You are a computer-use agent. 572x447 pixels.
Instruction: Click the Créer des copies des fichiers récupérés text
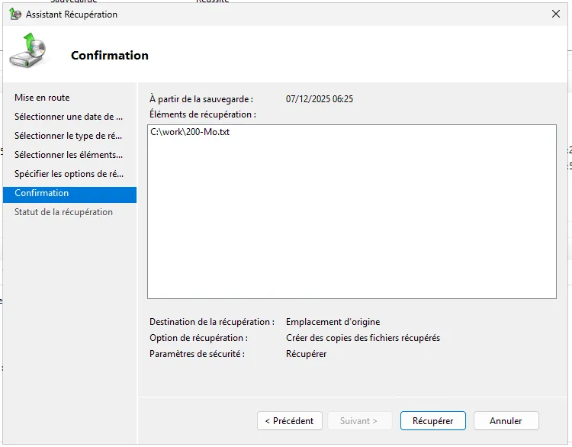tap(362, 338)
